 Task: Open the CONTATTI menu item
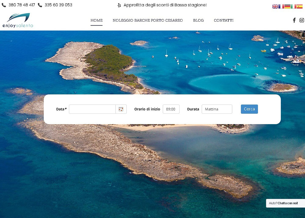[224, 20]
